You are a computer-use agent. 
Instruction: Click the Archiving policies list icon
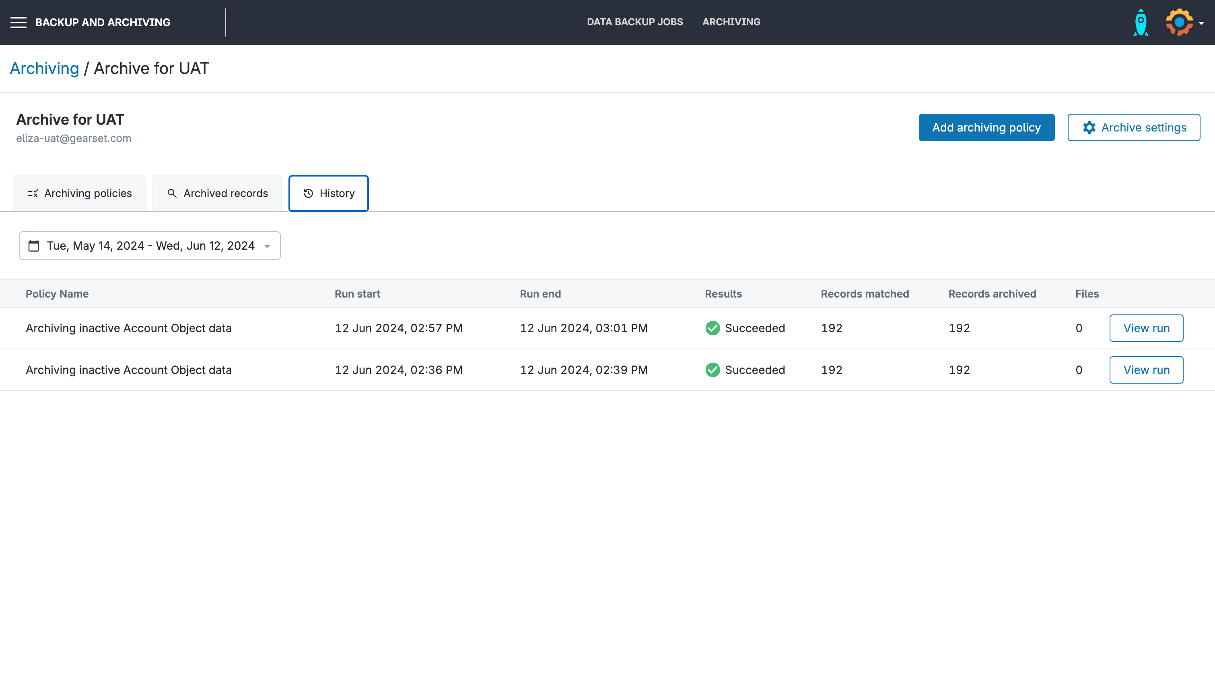(x=33, y=193)
